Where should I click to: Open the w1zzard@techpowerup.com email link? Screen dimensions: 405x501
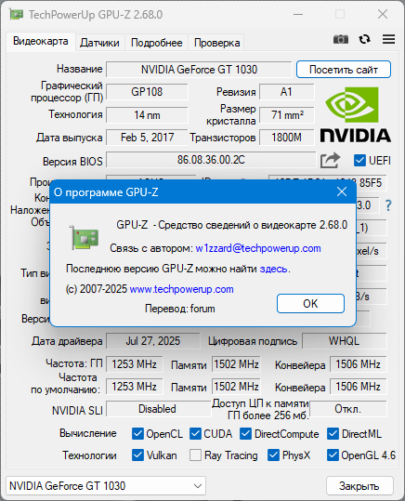pyautogui.click(x=258, y=248)
